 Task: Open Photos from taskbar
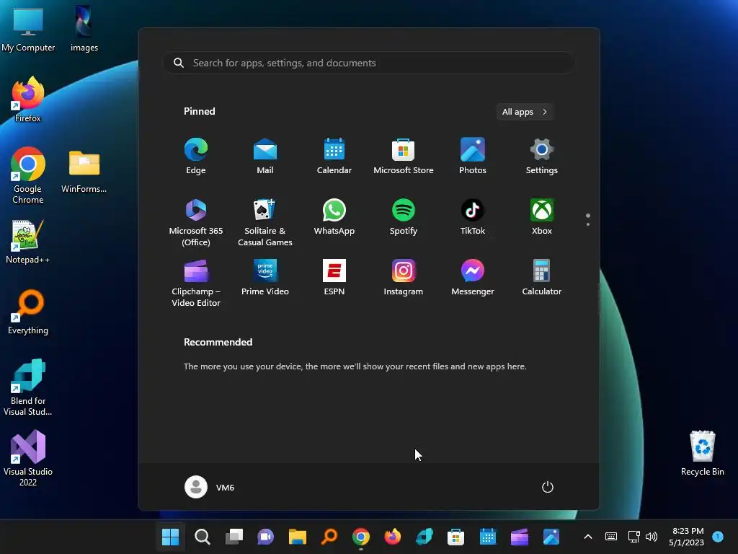tap(551, 537)
